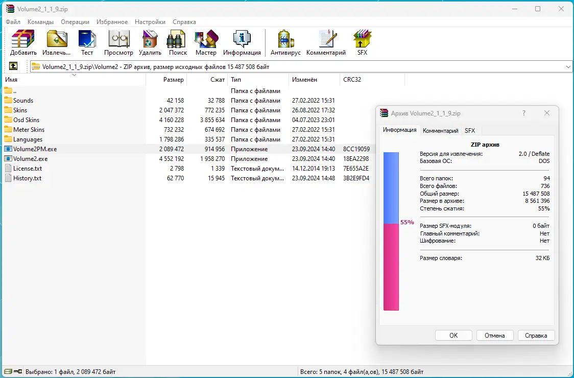Select the Skins folder icon
The height and width of the screenshot is (378, 574).
click(x=8, y=110)
